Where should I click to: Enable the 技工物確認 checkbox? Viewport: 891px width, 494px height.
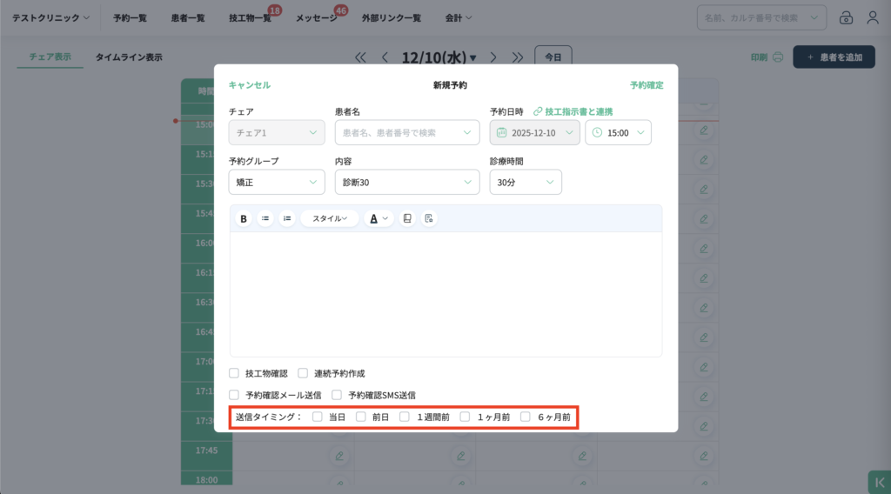[x=234, y=373]
